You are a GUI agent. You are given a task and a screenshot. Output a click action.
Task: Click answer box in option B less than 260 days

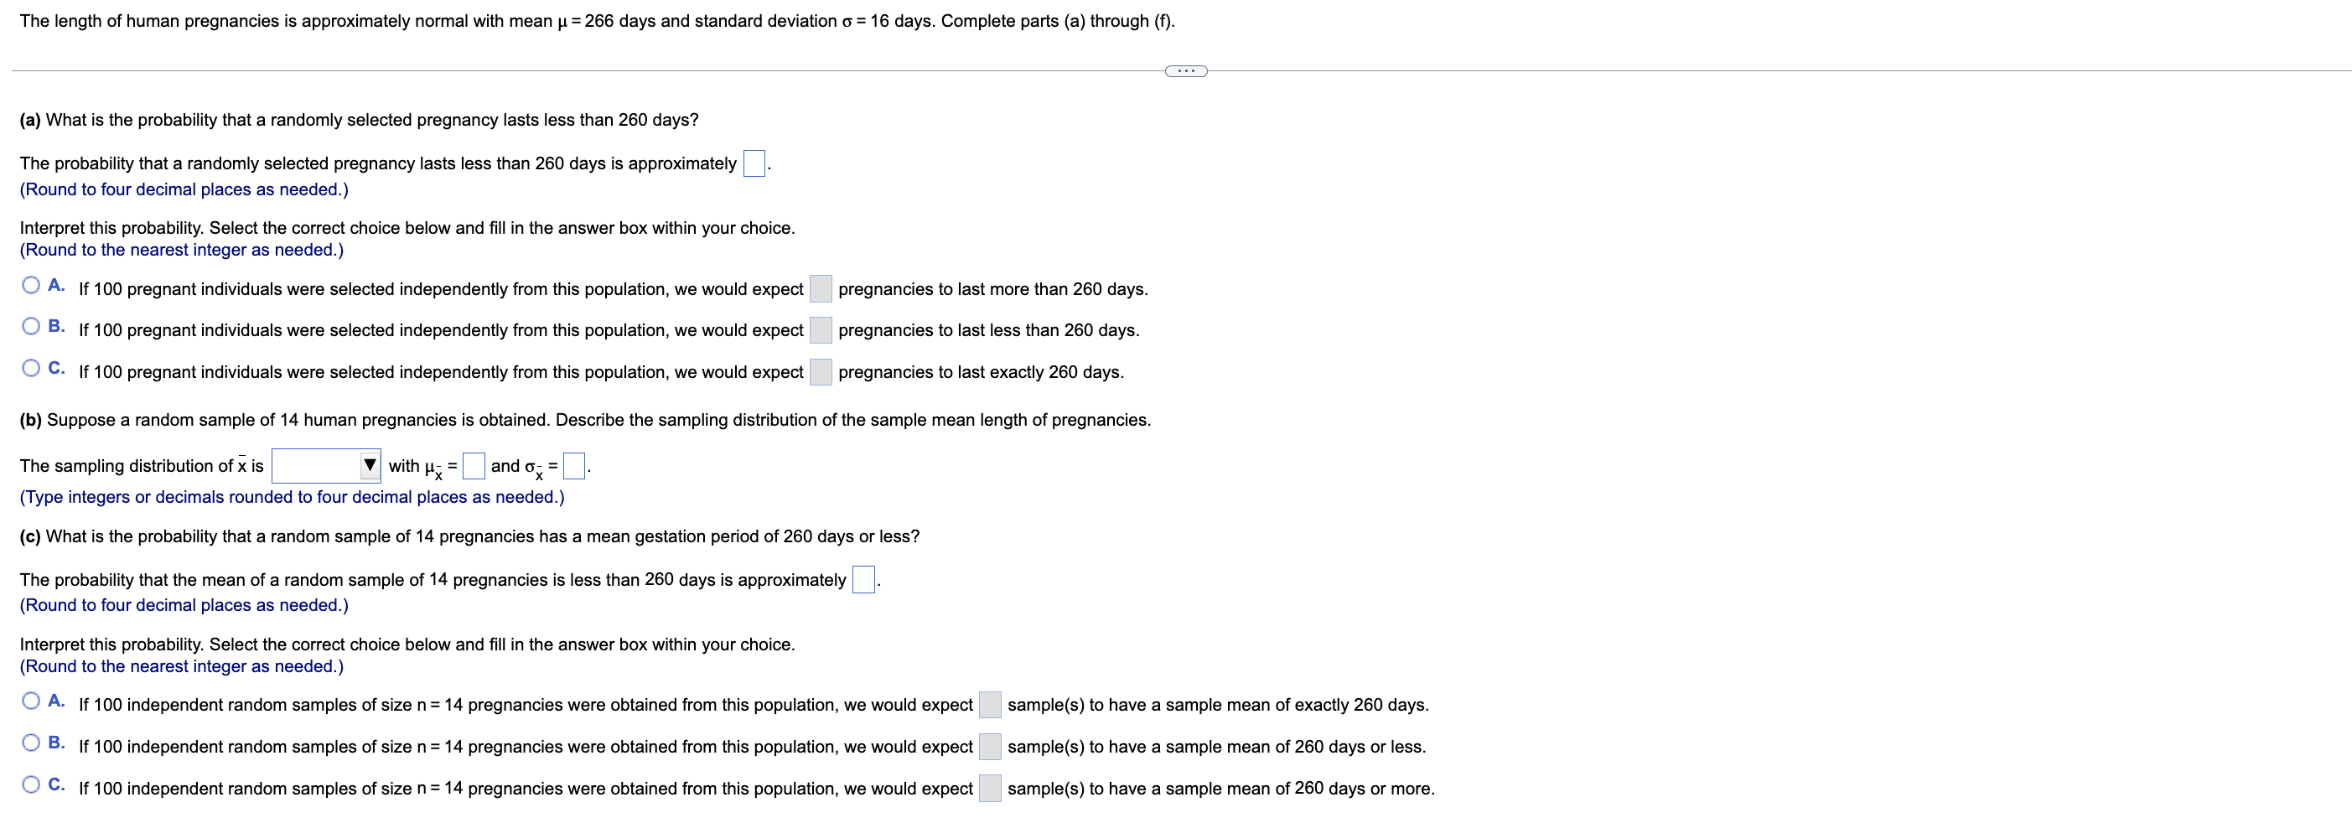821,330
